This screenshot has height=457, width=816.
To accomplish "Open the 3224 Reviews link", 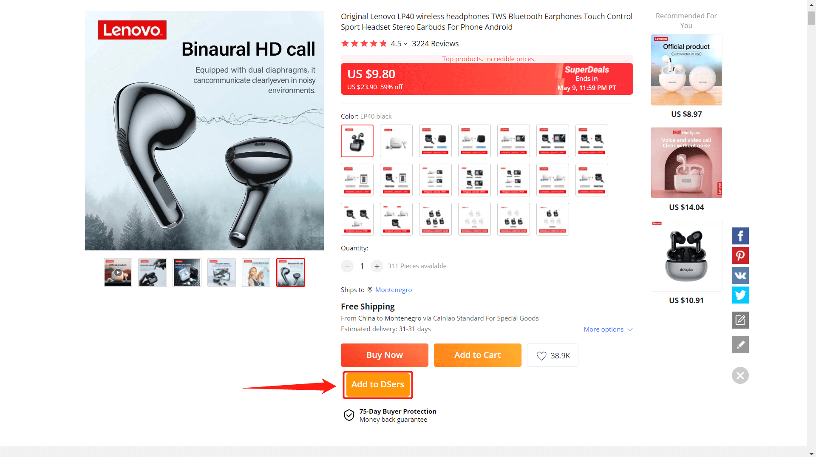I will click(x=435, y=44).
